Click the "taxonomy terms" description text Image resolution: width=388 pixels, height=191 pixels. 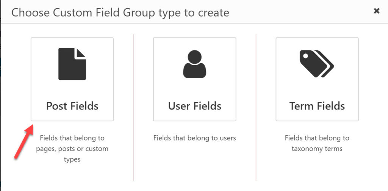317,149
